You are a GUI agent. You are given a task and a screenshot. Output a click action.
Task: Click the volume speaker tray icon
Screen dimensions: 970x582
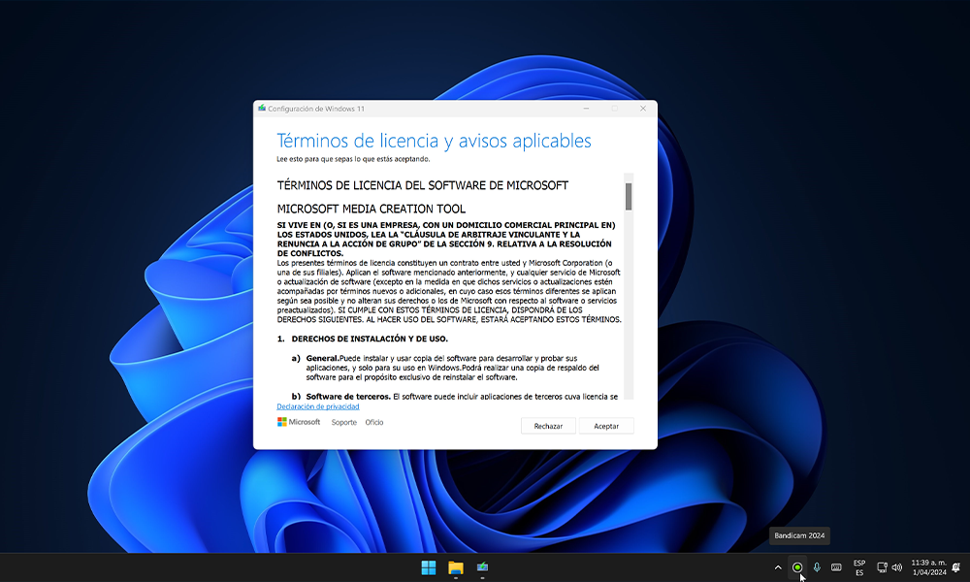point(896,567)
